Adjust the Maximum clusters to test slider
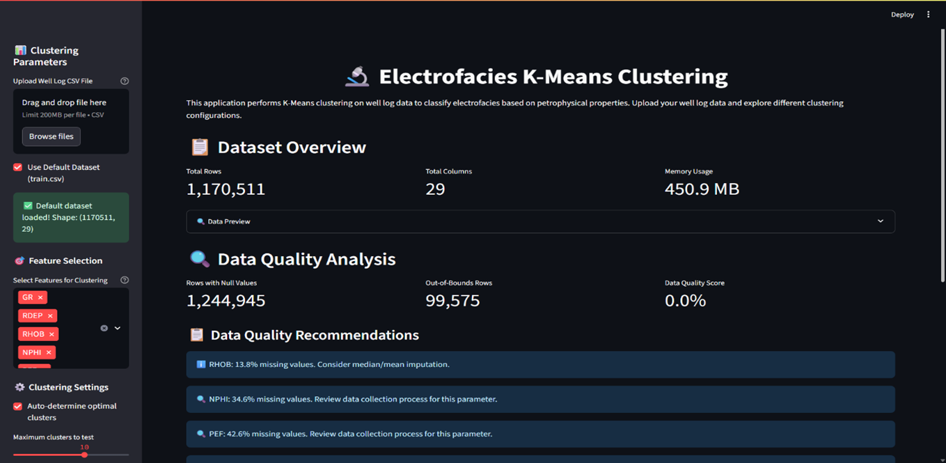This screenshot has width=946, height=463. coord(84,455)
